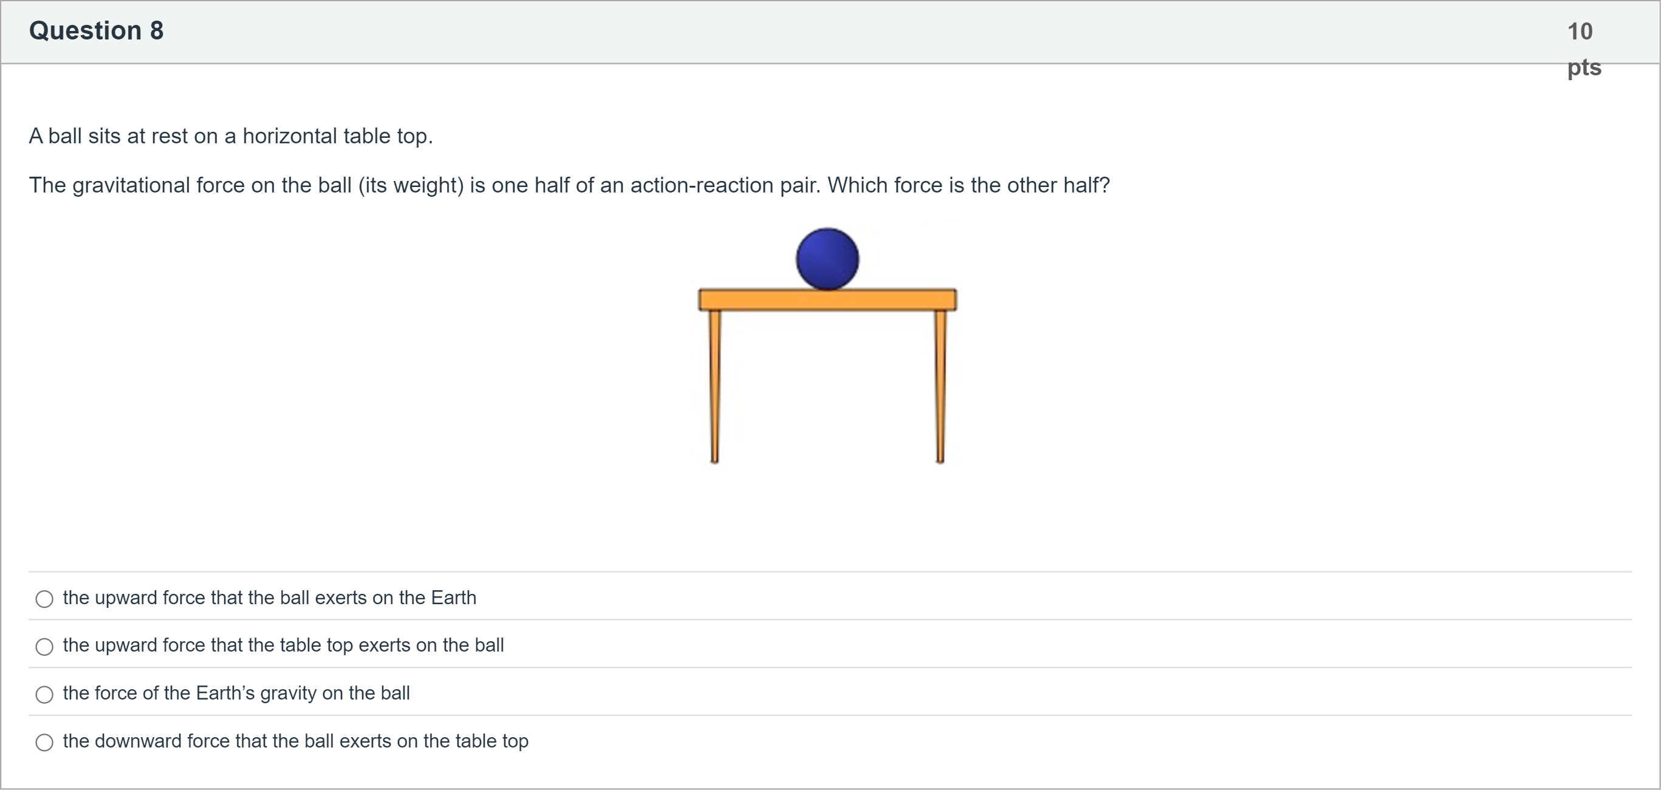
Task: Click answer text "the upward force that the ball exerts on the Earth"
Action: click(x=270, y=598)
